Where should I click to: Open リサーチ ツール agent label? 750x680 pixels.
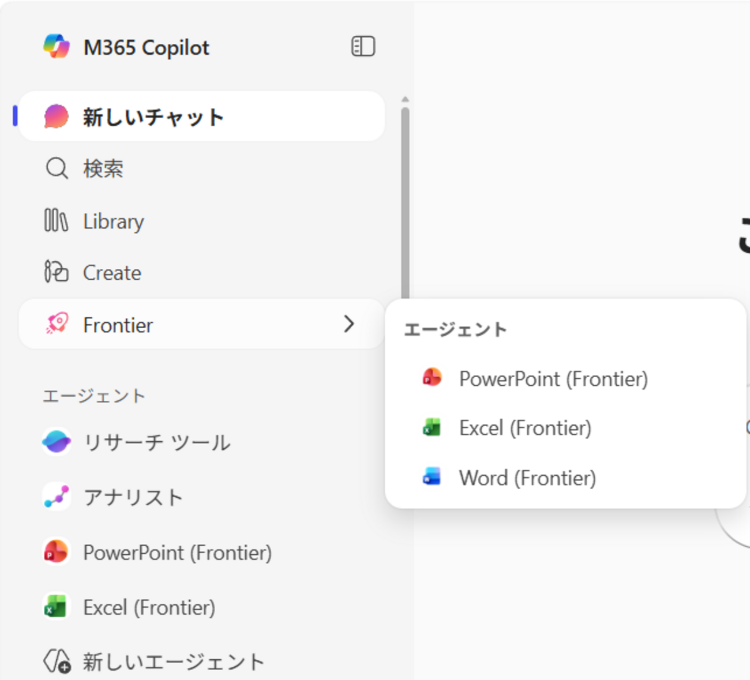click(157, 442)
